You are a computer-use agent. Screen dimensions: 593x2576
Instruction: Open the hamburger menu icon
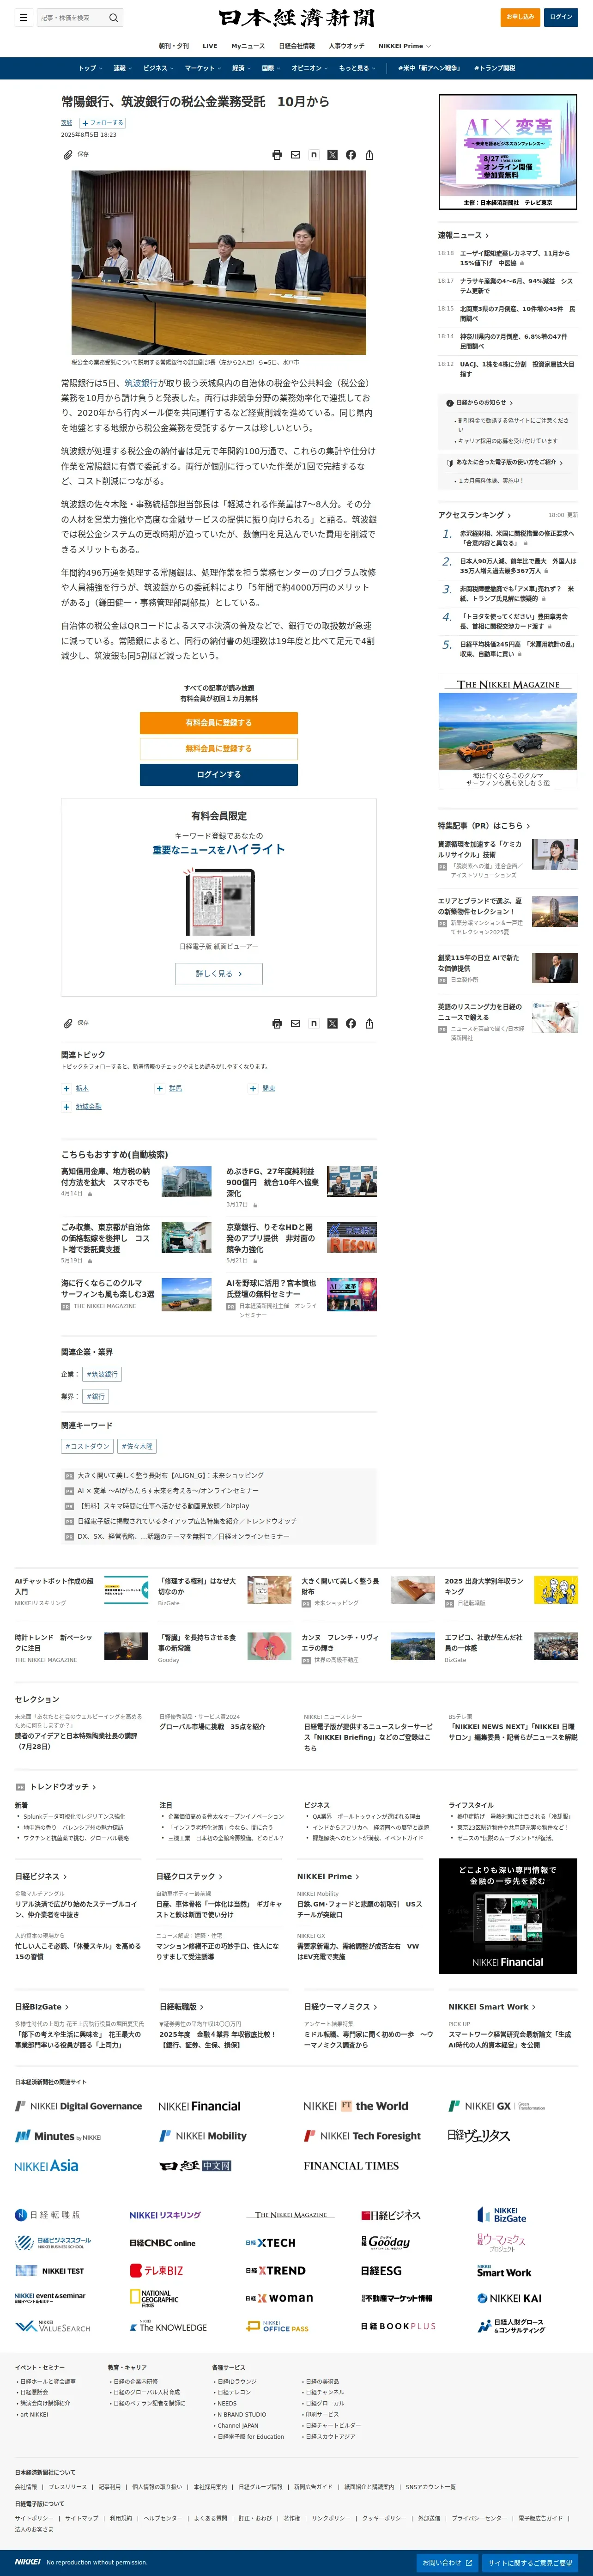[x=23, y=17]
